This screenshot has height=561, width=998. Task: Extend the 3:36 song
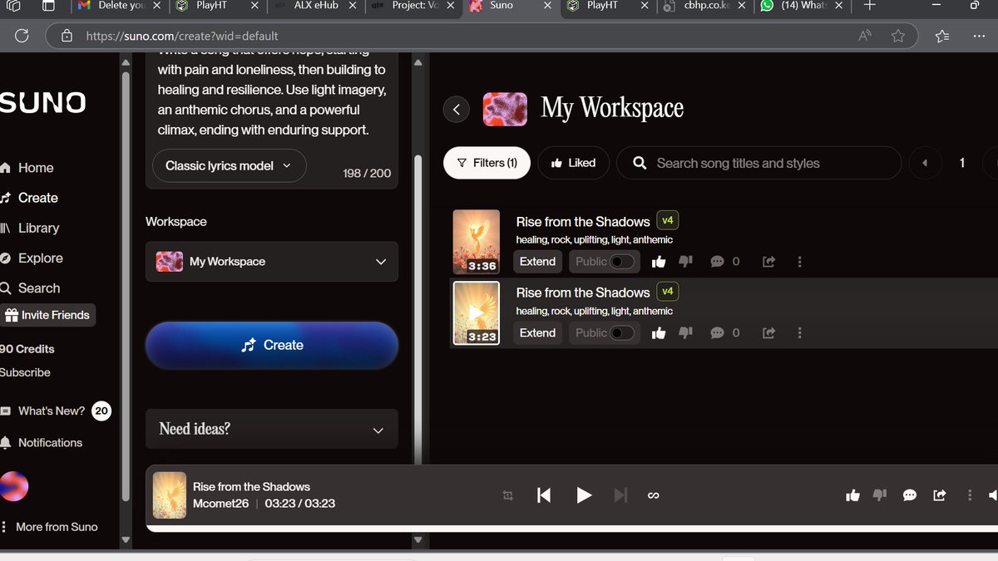click(x=537, y=262)
